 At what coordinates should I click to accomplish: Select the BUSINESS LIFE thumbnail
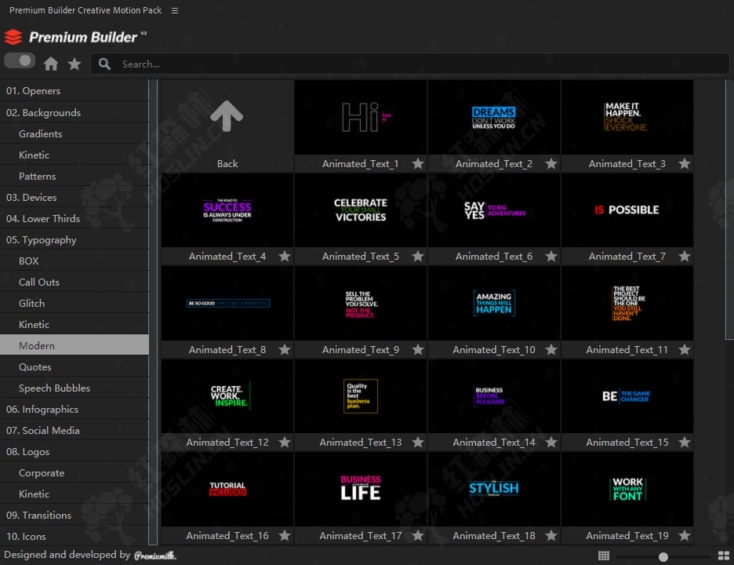click(x=361, y=489)
